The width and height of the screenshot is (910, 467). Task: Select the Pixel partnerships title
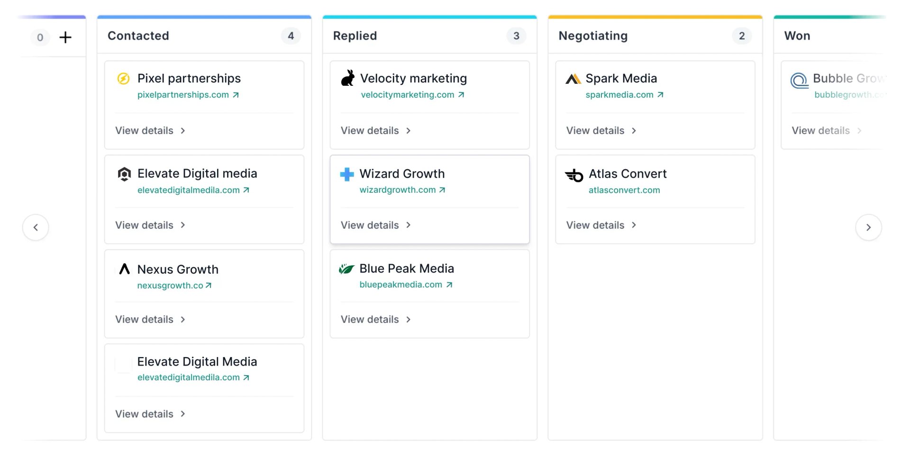[x=189, y=79]
